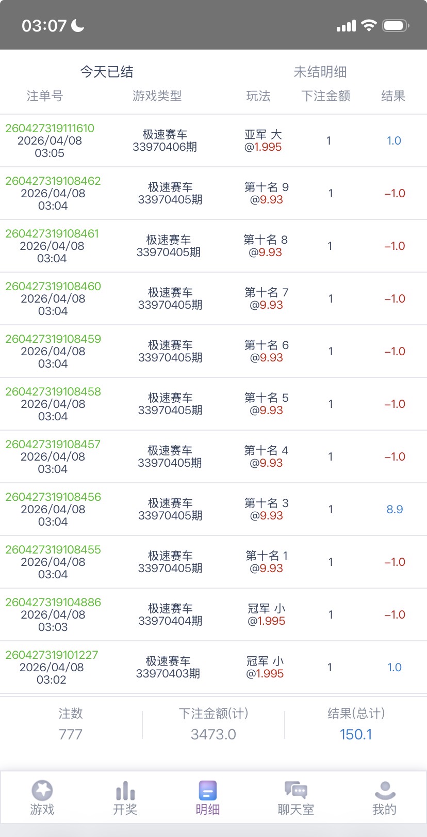This screenshot has width=427, height=837.
Task: Tap the 明细 details icon
Action: (x=208, y=791)
